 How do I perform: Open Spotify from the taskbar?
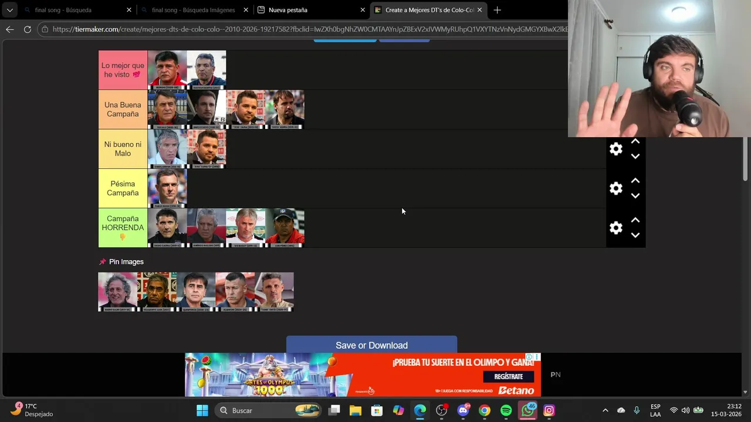click(x=506, y=410)
